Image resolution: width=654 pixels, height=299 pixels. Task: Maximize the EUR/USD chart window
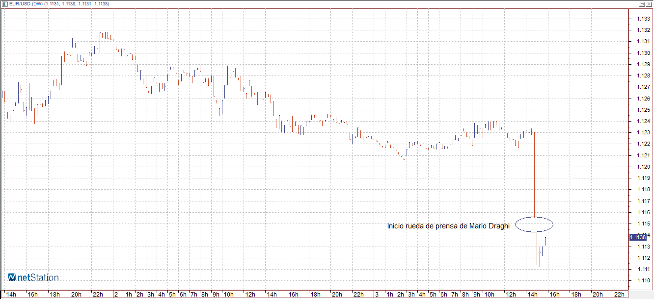pos(642,3)
